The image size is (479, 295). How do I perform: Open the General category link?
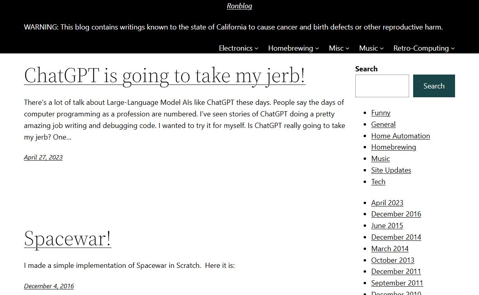tap(383, 124)
